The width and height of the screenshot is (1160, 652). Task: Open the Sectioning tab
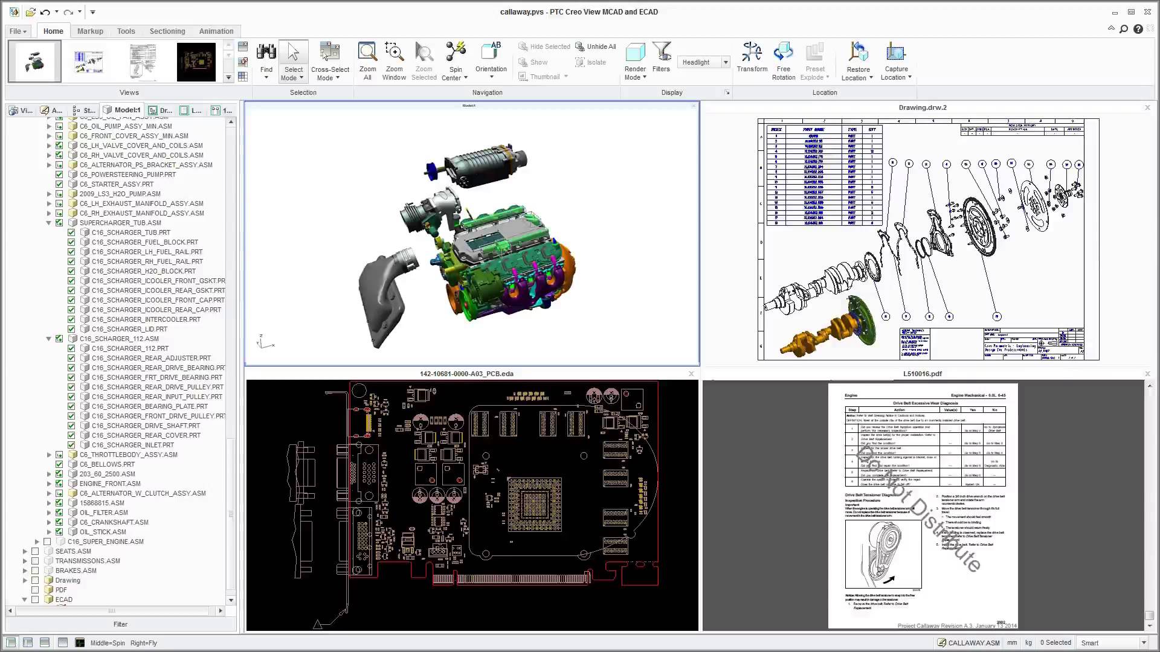[167, 31]
